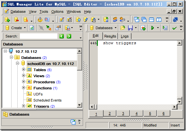Click the Drop Database toolbar icon
This screenshot has height=131, width=186.
click(x=17, y=20)
